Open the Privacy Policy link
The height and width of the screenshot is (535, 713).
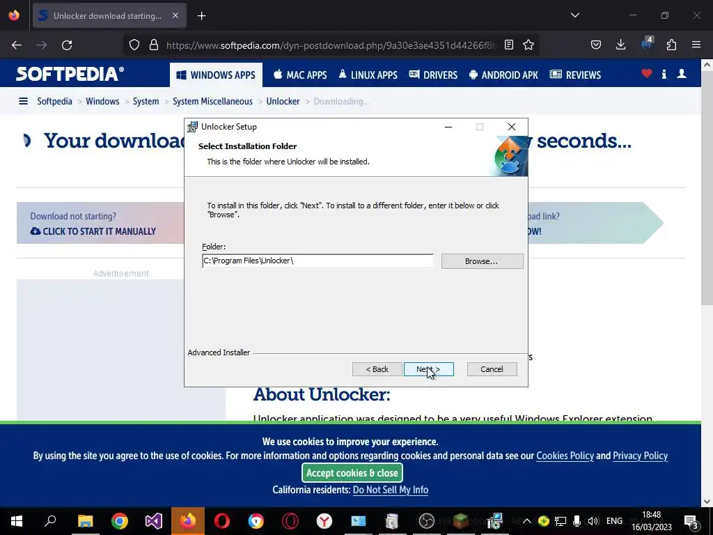point(641,456)
